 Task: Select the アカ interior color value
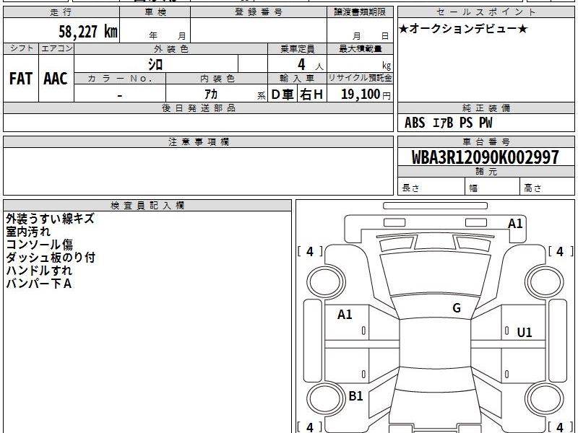(x=211, y=95)
